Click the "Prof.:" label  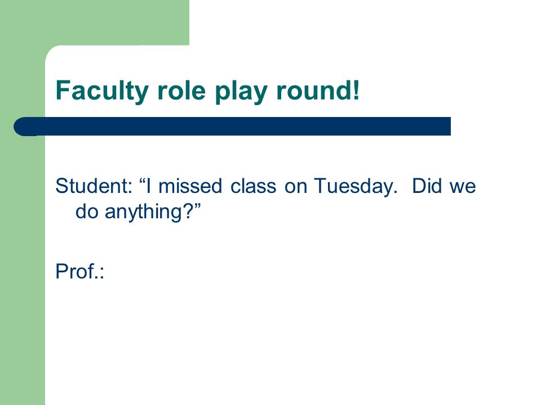tap(79, 271)
